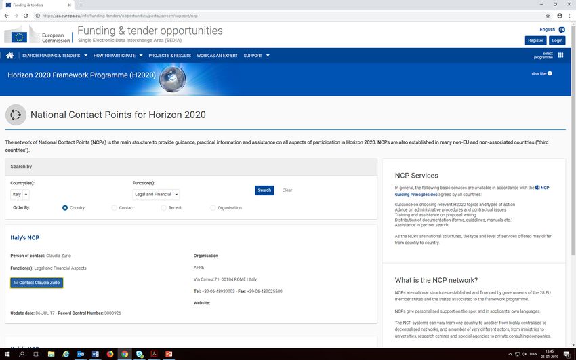Open the Country dropdown showing Italy
The image size is (576, 360).
click(20, 195)
